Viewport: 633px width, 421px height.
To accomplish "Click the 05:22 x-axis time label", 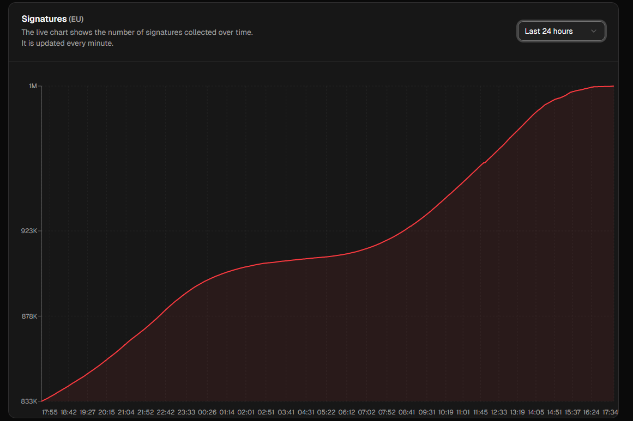I will (x=326, y=412).
